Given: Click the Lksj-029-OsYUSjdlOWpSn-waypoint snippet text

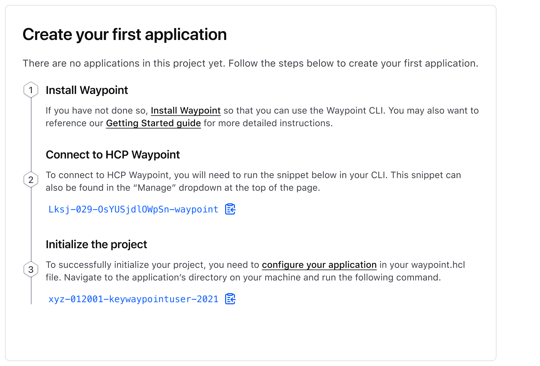Looking at the screenshot, I should [133, 209].
